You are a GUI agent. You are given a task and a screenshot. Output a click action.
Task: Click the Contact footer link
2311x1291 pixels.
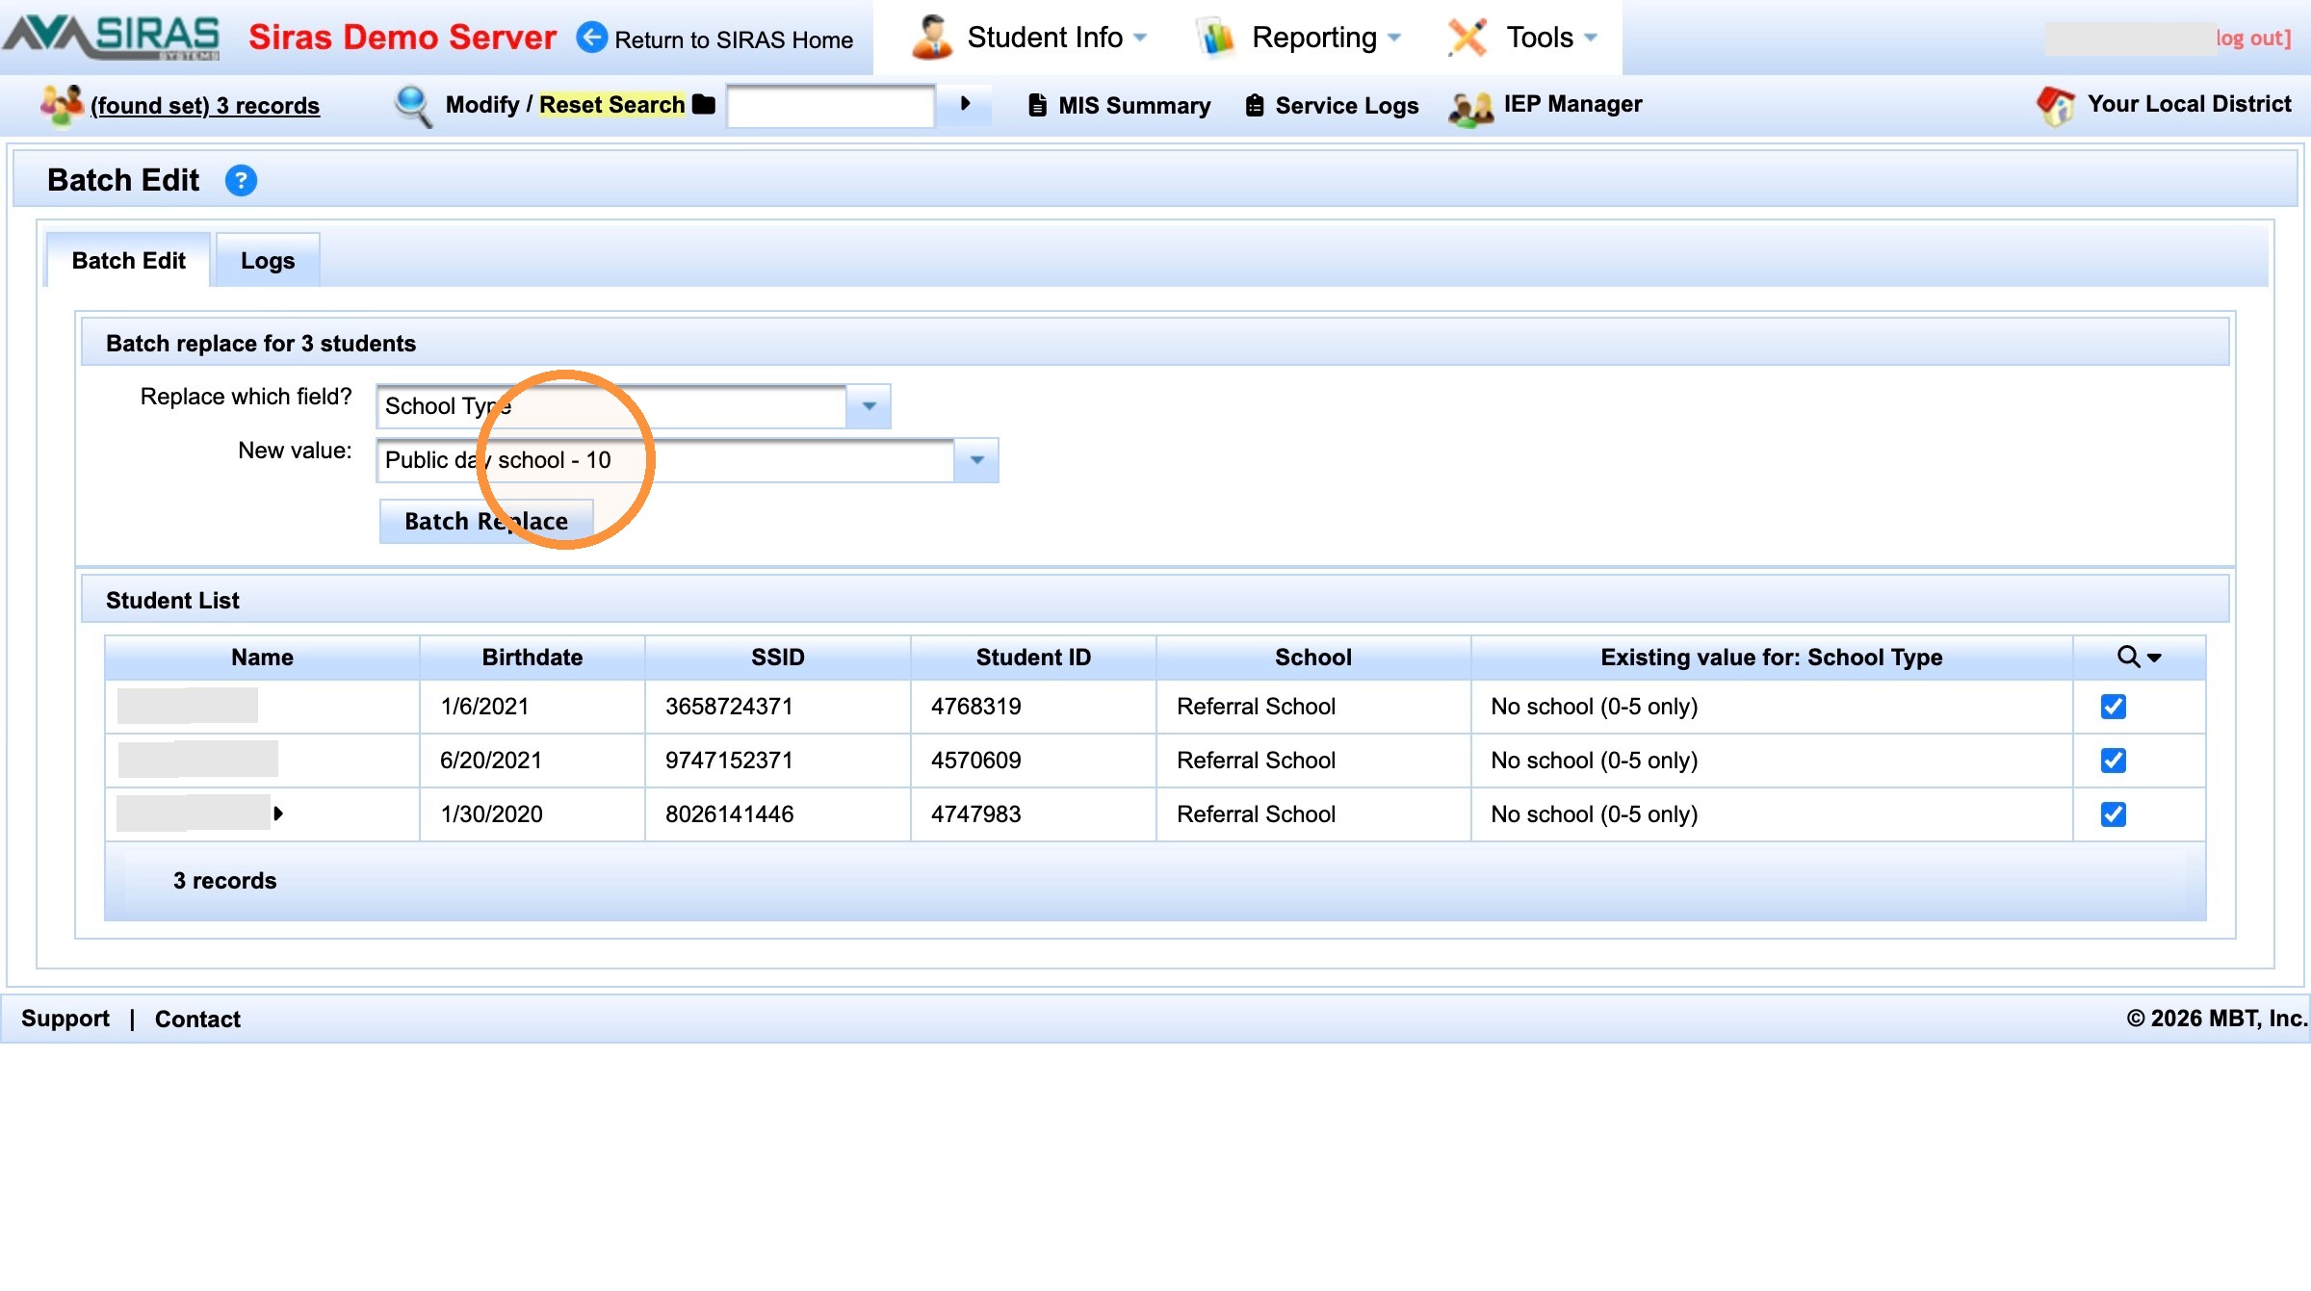[197, 1019]
